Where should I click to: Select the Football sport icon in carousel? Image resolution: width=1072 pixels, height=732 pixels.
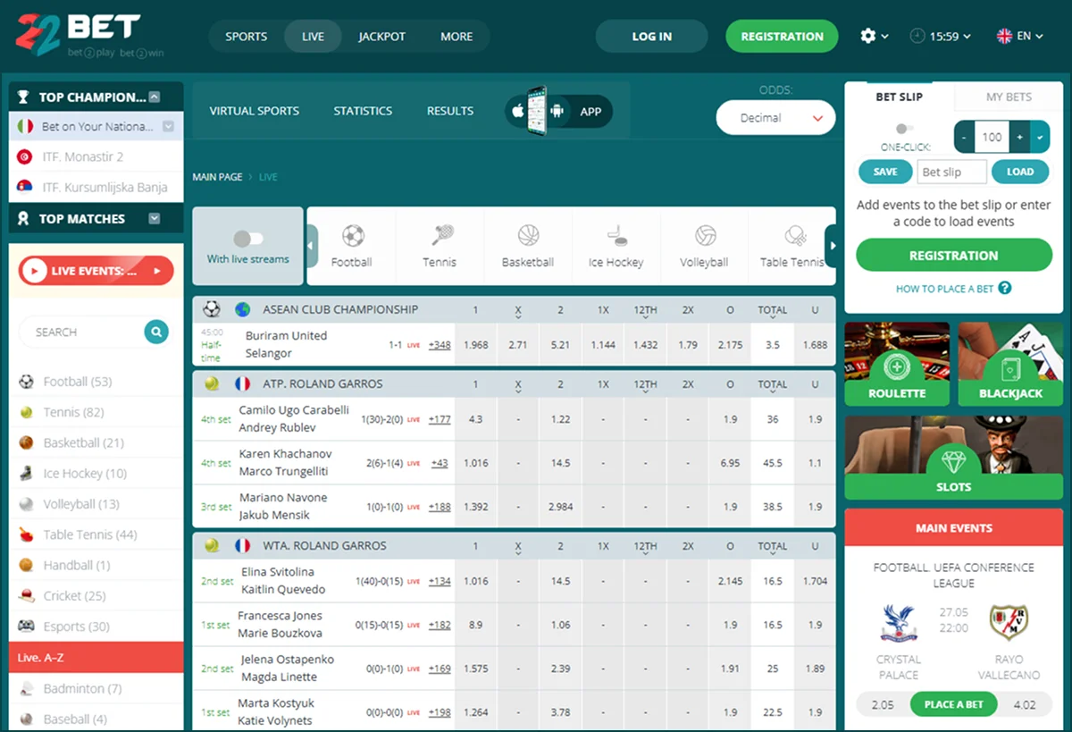[353, 236]
